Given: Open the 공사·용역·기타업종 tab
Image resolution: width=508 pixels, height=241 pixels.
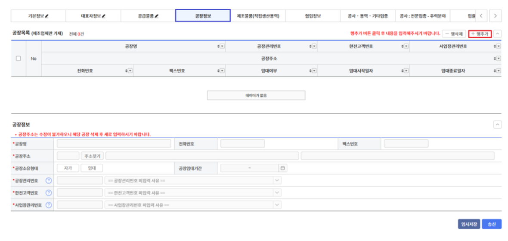Looking at the screenshot, I should click(x=367, y=15).
